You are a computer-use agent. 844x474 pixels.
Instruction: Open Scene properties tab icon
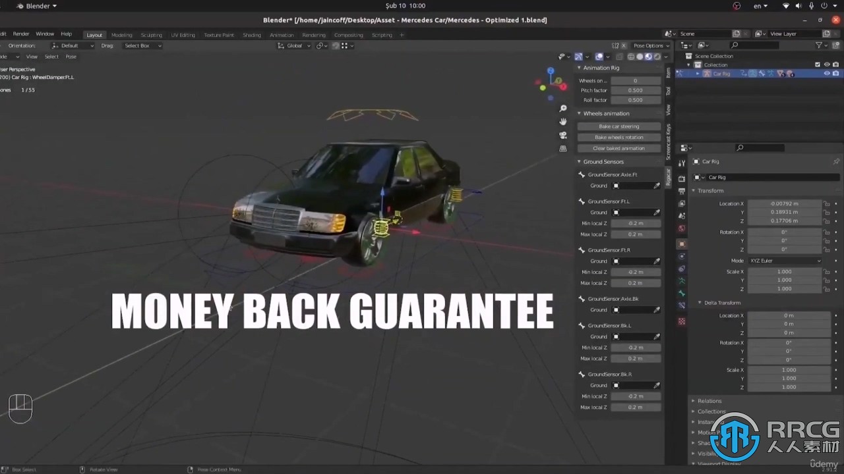[682, 216]
